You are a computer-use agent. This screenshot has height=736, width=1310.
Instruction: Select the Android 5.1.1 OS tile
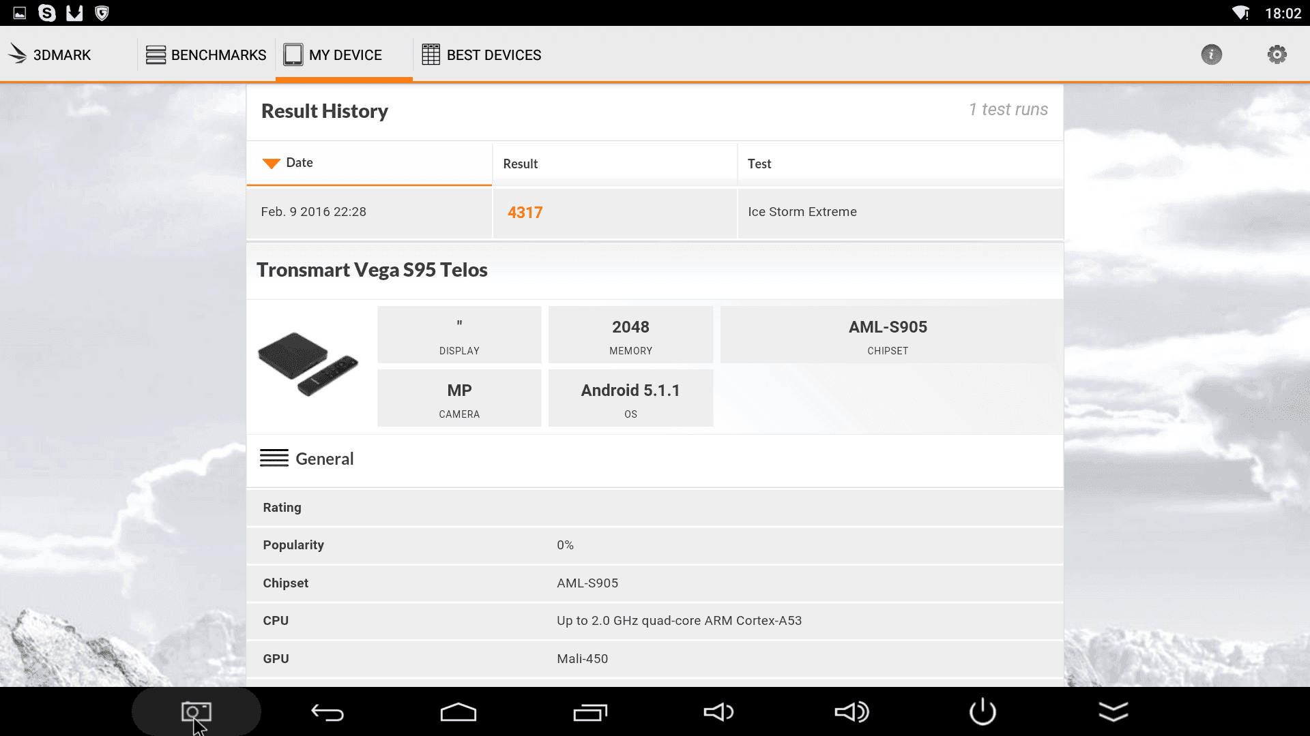point(630,398)
